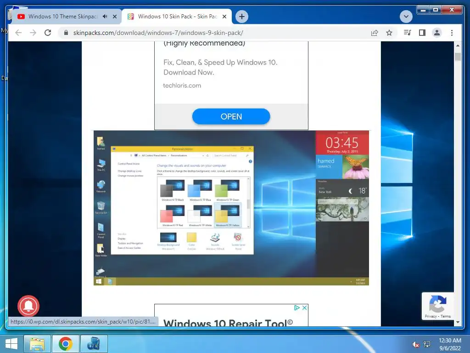Reload the page with refresh icon
The image size is (470, 353).
tap(48, 33)
